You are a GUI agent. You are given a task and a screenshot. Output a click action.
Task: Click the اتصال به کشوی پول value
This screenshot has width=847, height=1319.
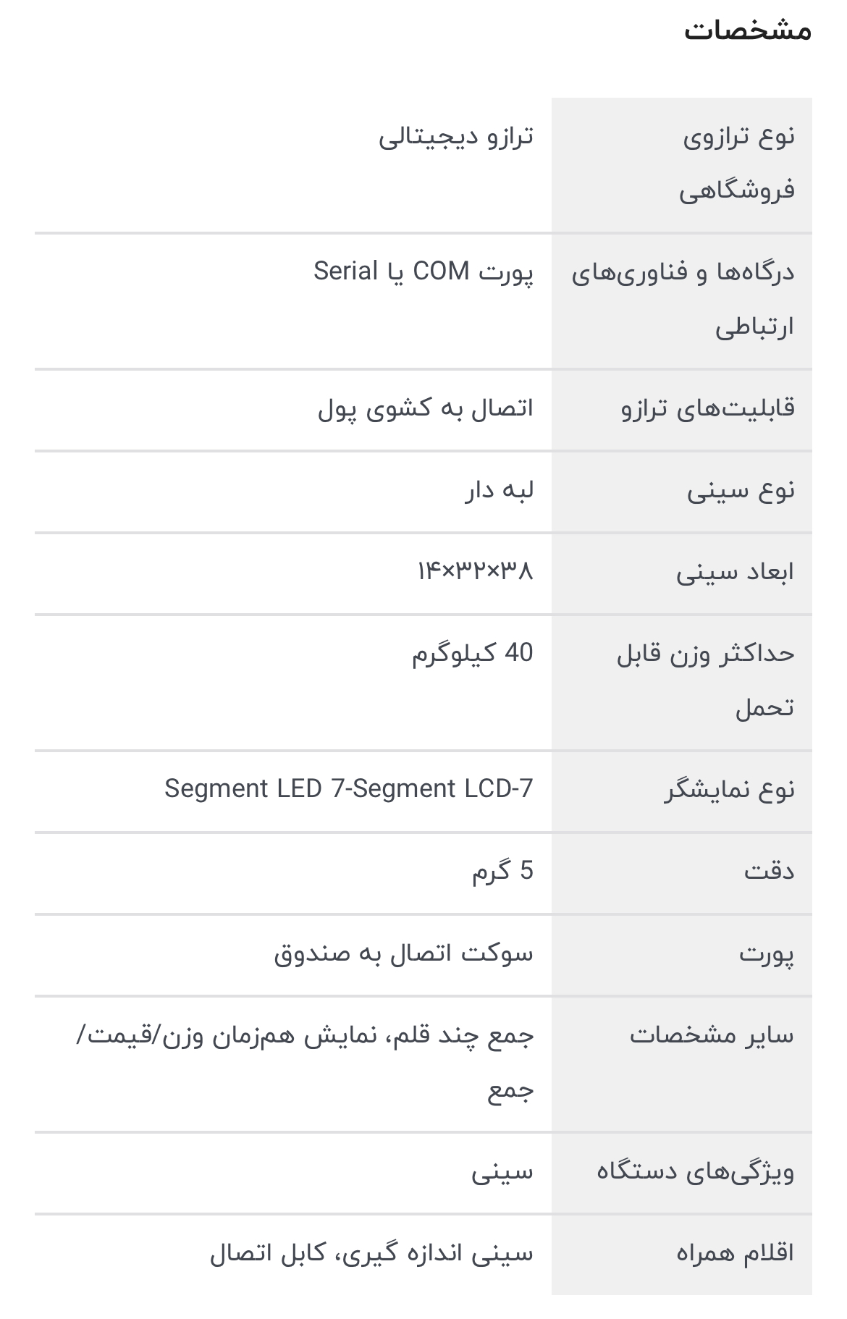coord(426,409)
